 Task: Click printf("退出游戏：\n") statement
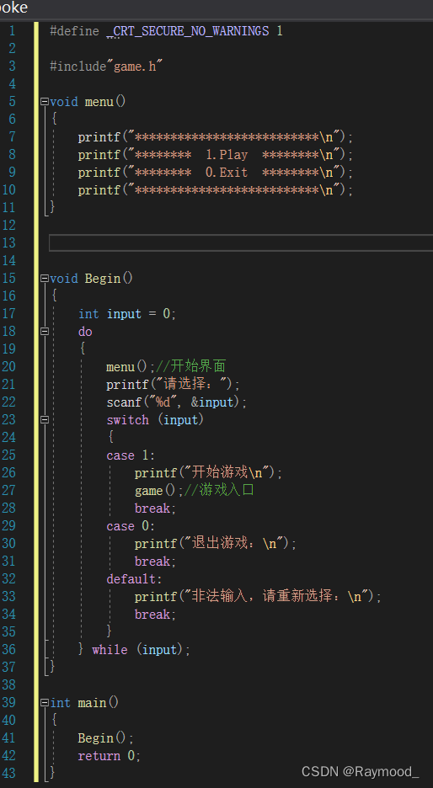coord(216,544)
